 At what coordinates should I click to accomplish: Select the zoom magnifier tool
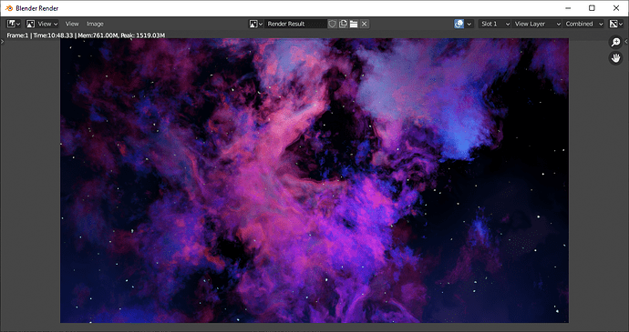point(615,42)
